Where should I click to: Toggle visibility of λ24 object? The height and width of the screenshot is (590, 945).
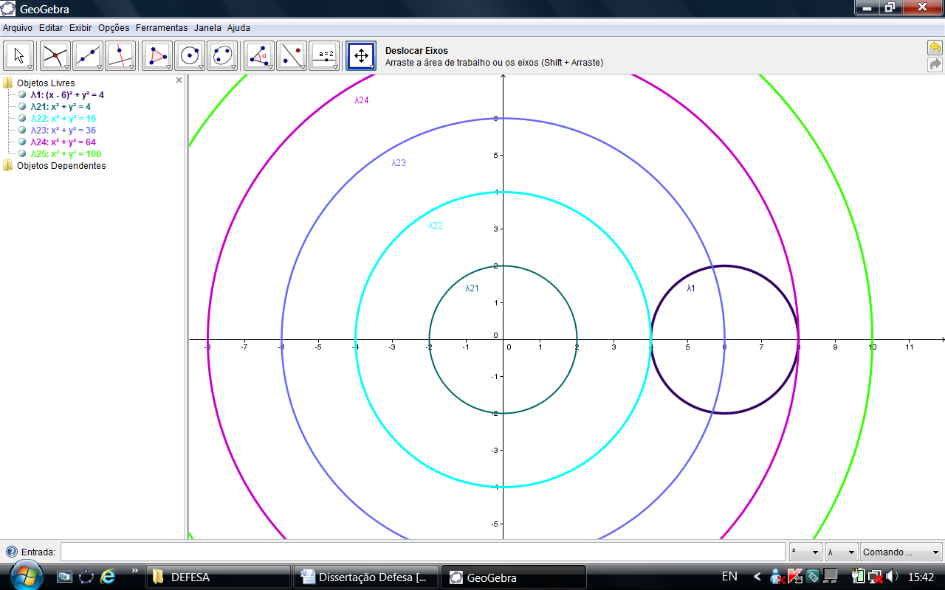point(23,142)
